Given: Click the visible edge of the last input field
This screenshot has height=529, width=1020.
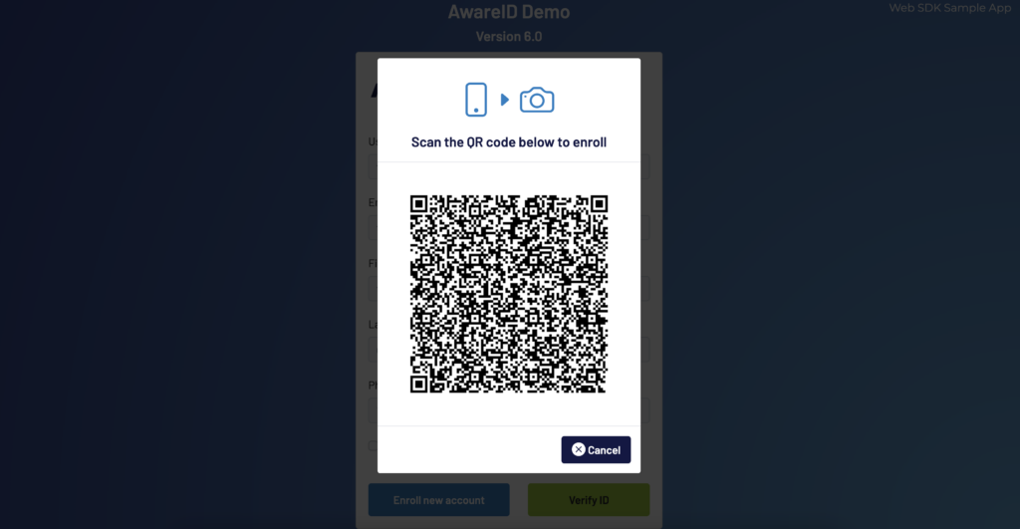Looking at the screenshot, I should pyautogui.click(x=373, y=410).
